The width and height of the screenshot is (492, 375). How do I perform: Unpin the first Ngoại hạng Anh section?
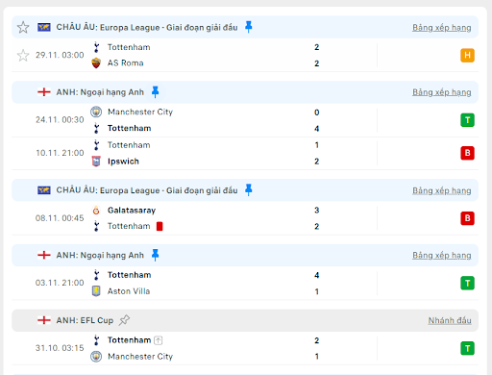[x=156, y=92]
